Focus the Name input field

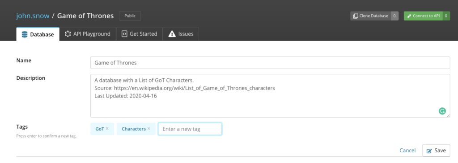click(x=270, y=63)
